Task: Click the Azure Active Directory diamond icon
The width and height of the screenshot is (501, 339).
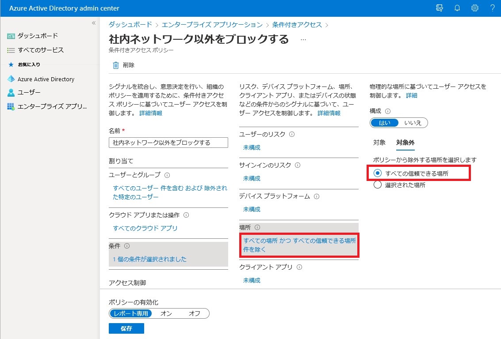Action: (x=11, y=79)
